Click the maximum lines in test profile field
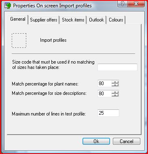 click(108, 113)
